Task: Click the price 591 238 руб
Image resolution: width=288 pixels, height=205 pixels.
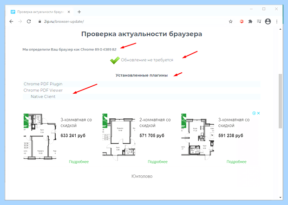Action: click(x=231, y=136)
